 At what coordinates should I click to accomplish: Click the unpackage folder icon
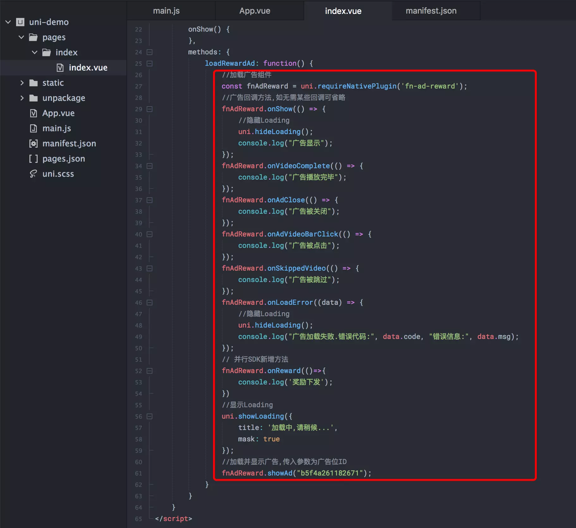[x=33, y=98]
